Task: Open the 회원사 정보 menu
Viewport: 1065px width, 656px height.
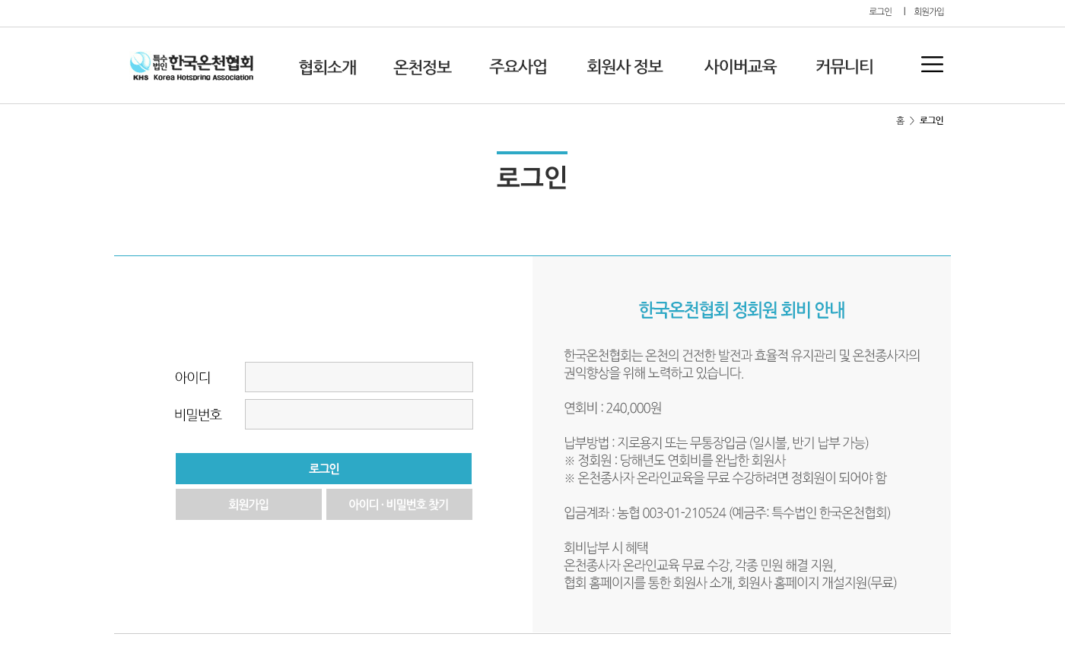Action: coord(625,67)
